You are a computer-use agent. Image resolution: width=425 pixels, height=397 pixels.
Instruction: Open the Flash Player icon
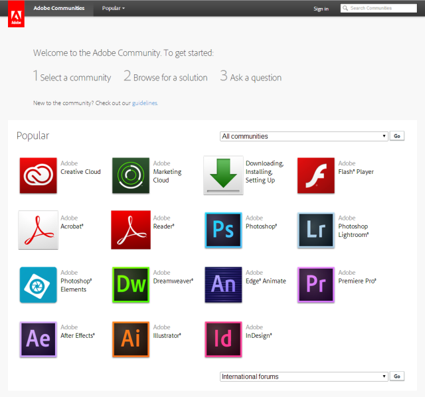(x=316, y=175)
